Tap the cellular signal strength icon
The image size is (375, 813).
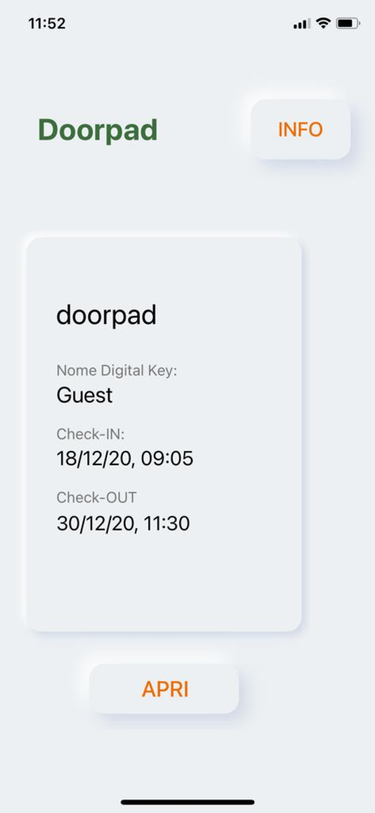click(x=301, y=24)
